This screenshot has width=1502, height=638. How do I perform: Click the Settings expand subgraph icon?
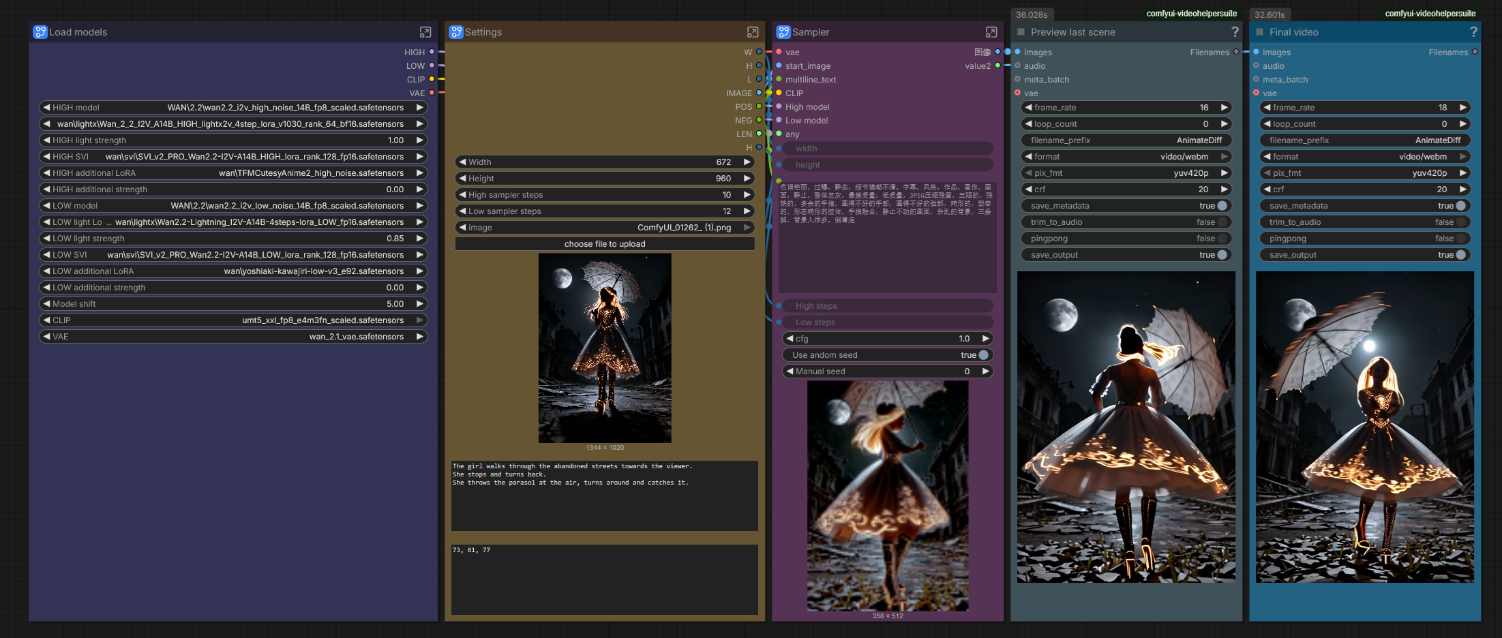pyautogui.click(x=753, y=32)
